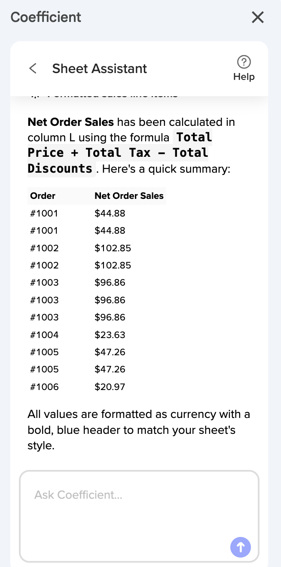The height and width of the screenshot is (567, 281).
Task: Click the currency formatting closing paragraph
Action: tap(139, 430)
